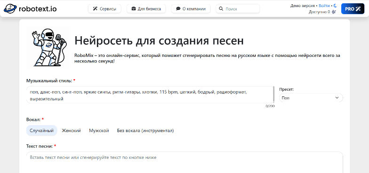Click the PRO upgrade button
Viewport: 369px width, 173px height.
point(353,9)
